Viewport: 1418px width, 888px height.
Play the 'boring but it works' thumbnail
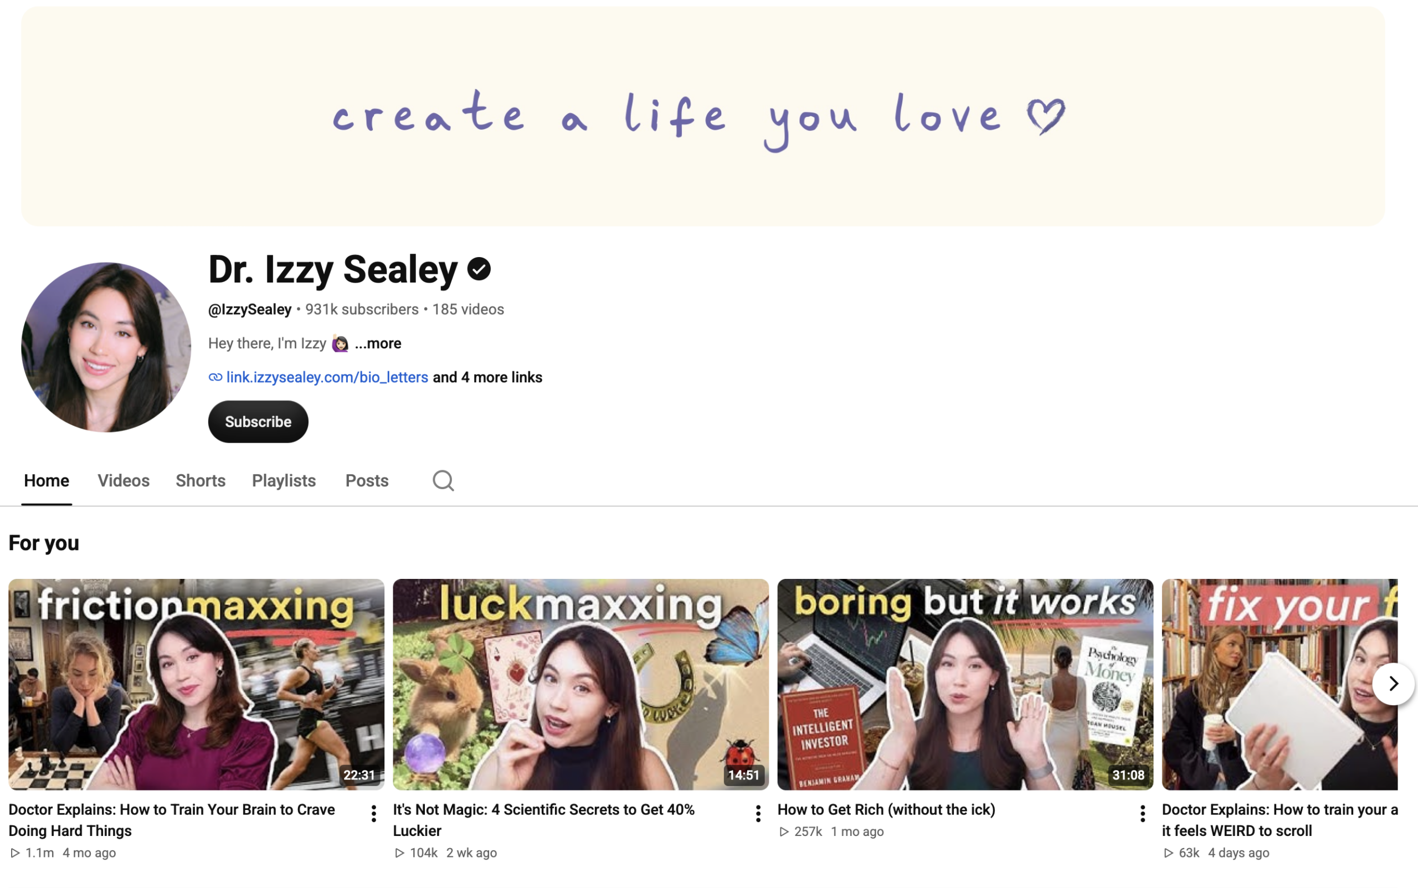pyautogui.click(x=965, y=684)
